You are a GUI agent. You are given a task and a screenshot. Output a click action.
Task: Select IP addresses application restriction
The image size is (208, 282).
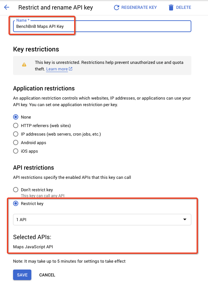(15, 134)
